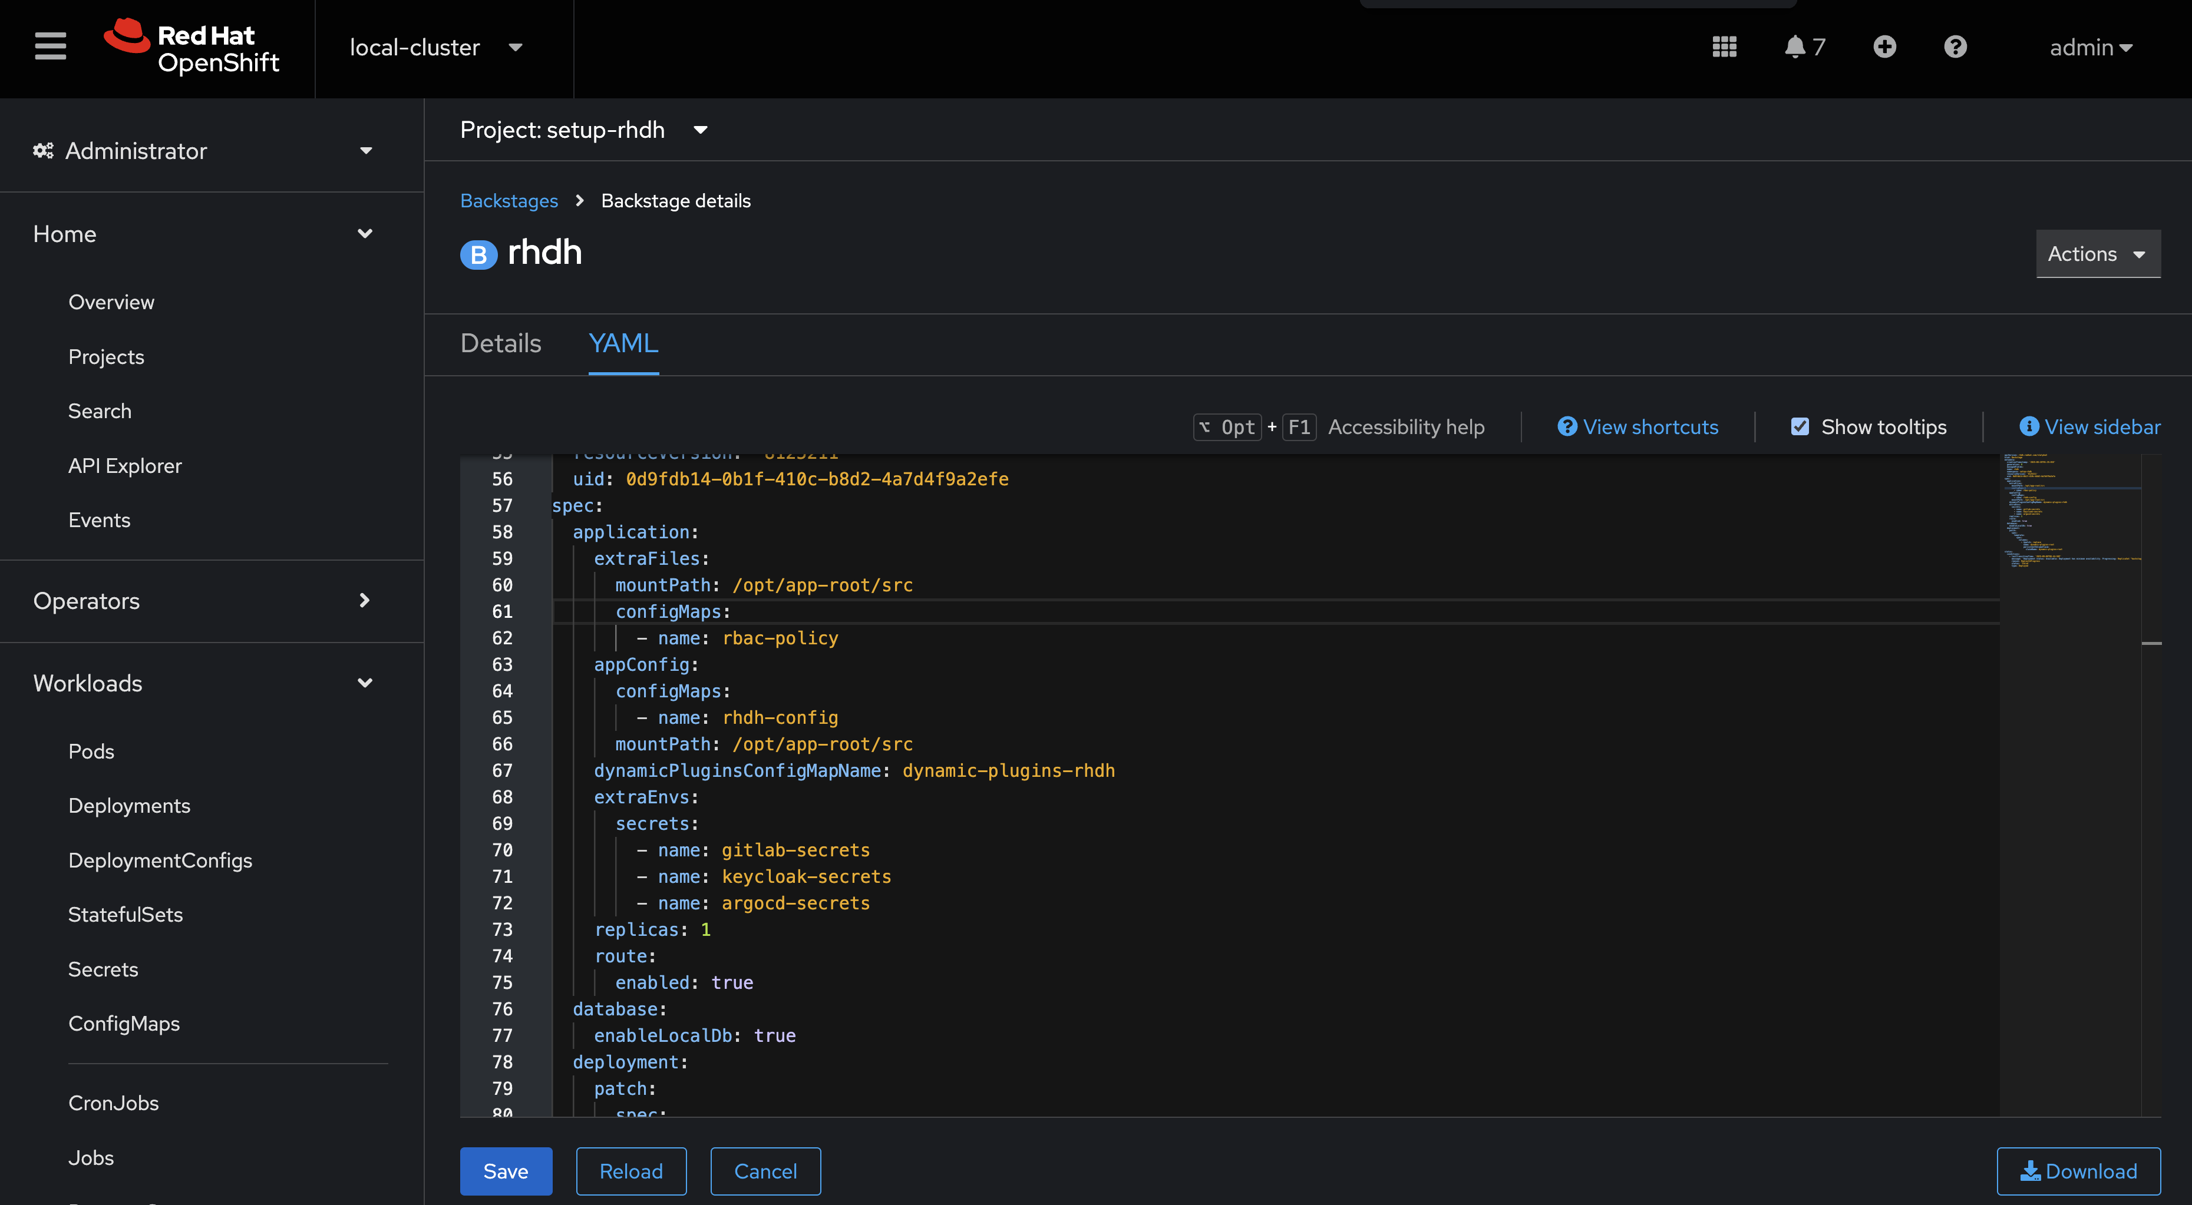Collapse the Home navigation section
This screenshot has height=1205, width=2192.
[x=203, y=234]
